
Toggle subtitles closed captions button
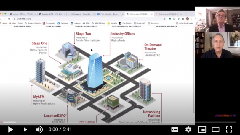coord(175,129)
